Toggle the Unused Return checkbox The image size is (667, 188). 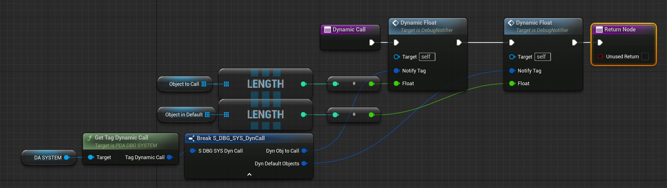pyautogui.click(x=645, y=57)
